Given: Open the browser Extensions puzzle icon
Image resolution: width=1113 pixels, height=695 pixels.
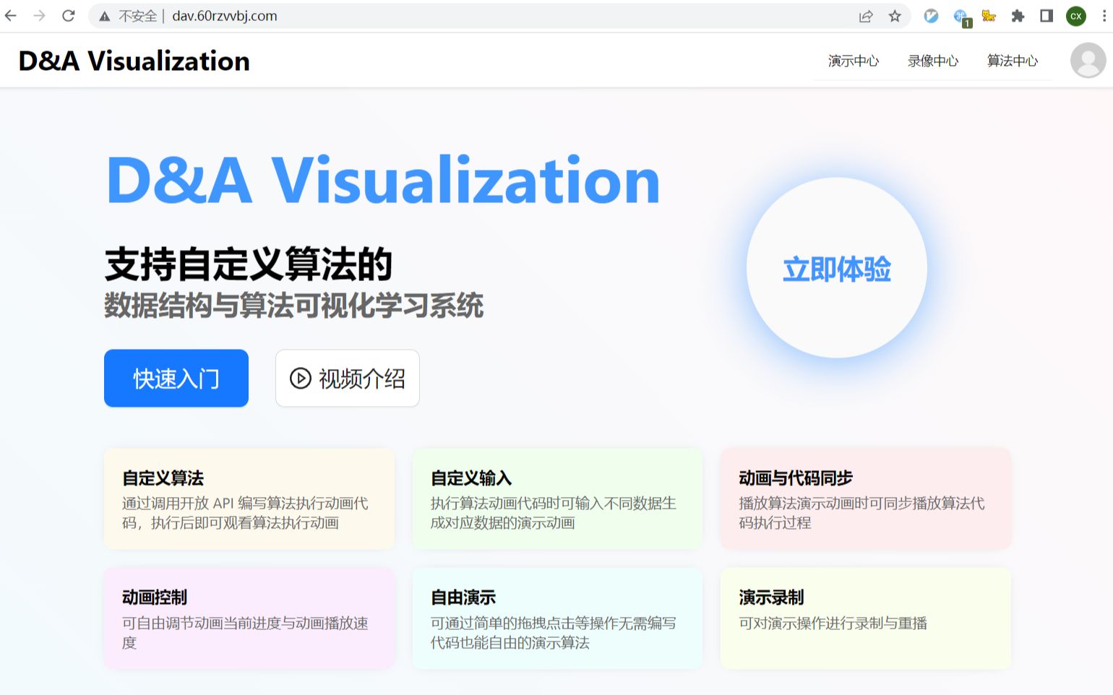Looking at the screenshot, I should coord(1017,15).
